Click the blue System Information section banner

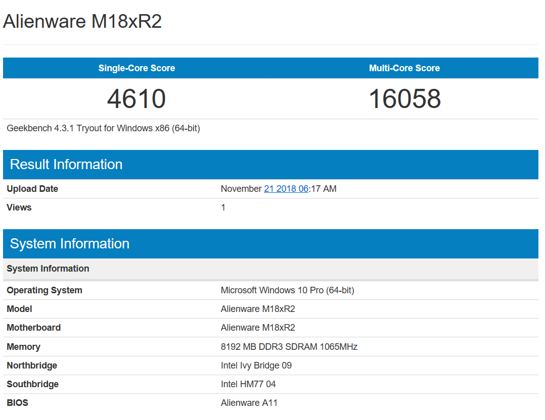click(271, 244)
